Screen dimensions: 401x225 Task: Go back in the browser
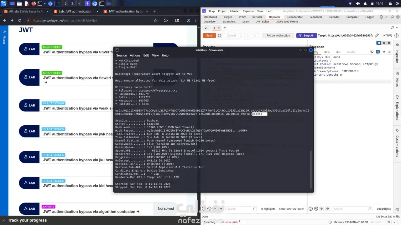tap(4, 20)
